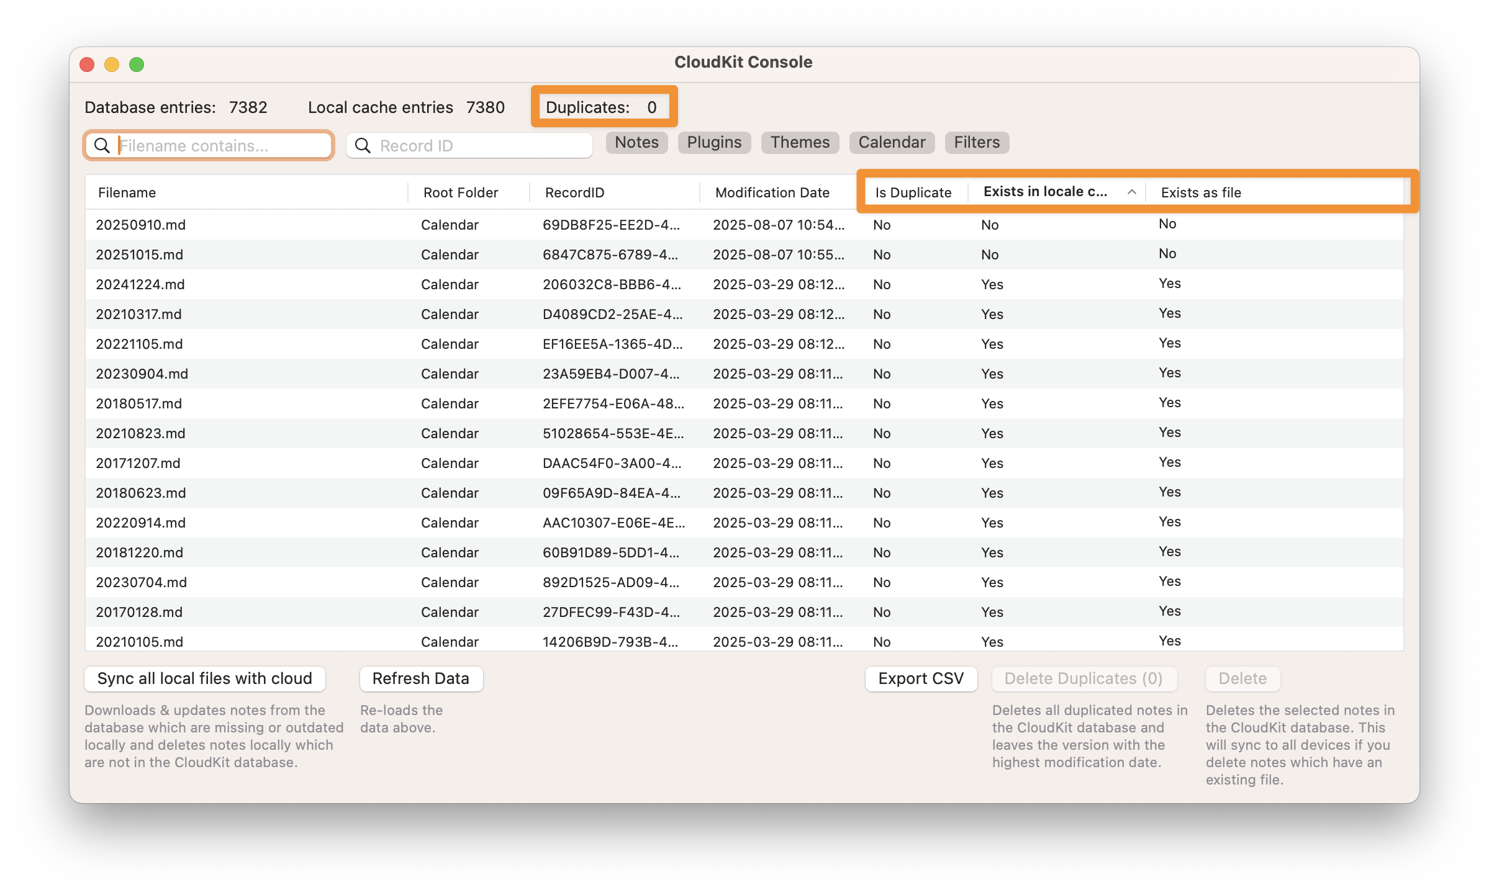This screenshot has width=1489, height=895.
Task: Select row 20180623.md
Action: (x=744, y=493)
